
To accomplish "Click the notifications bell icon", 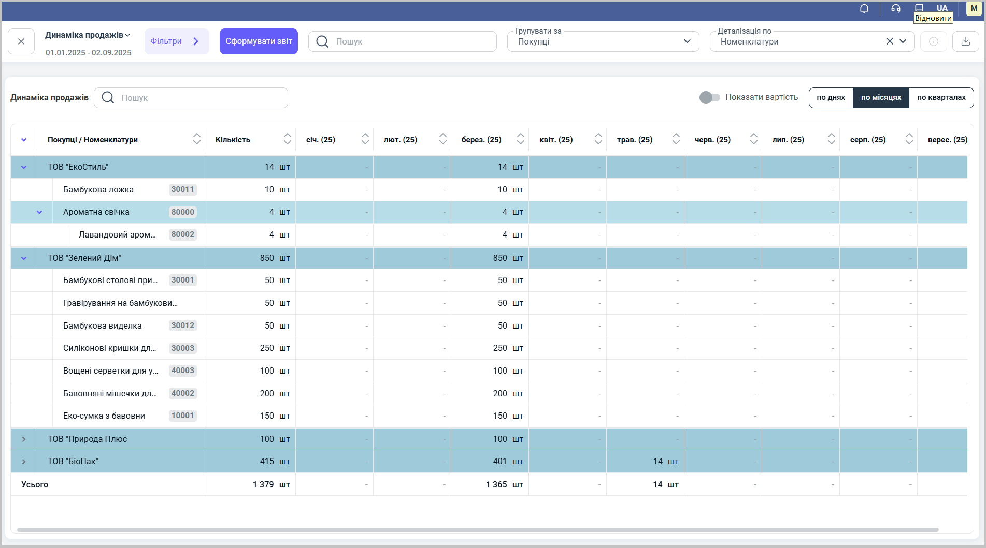I will pos(864,9).
